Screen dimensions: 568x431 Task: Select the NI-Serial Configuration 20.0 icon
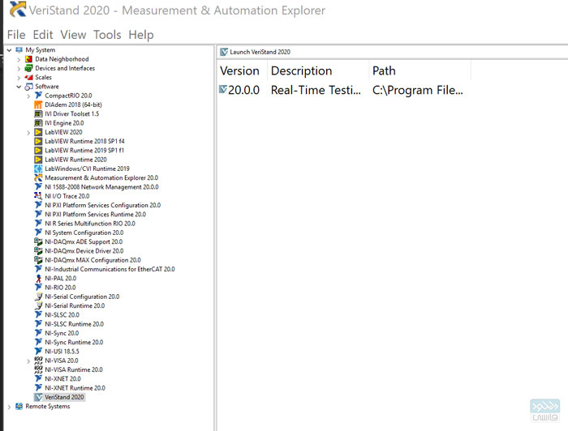click(38, 297)
